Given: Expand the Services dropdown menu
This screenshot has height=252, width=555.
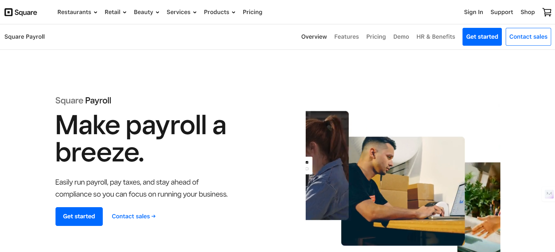Looking at the screenshot, I should [181, 12].
